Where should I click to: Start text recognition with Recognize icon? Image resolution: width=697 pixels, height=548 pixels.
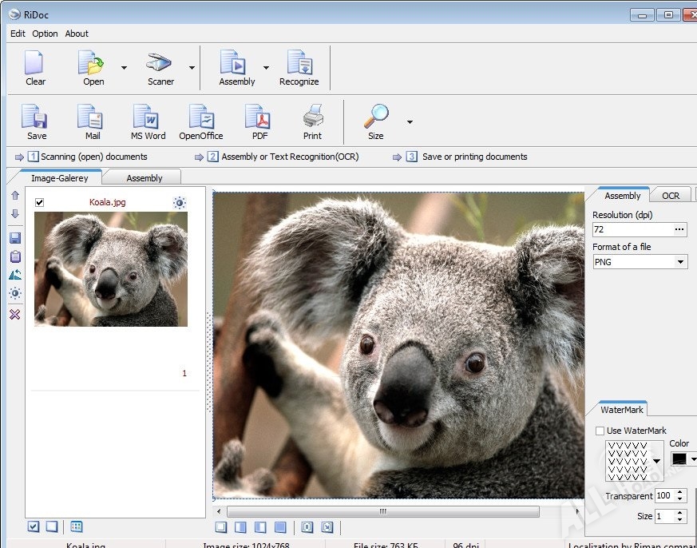coord(299,68)
